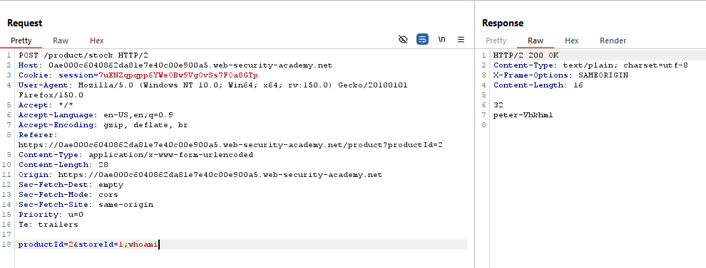Image resolution: width=706 pixels, height=268 pixels.
Task: Click the request Content-Type header line
Action: click(x=135, y=155)
